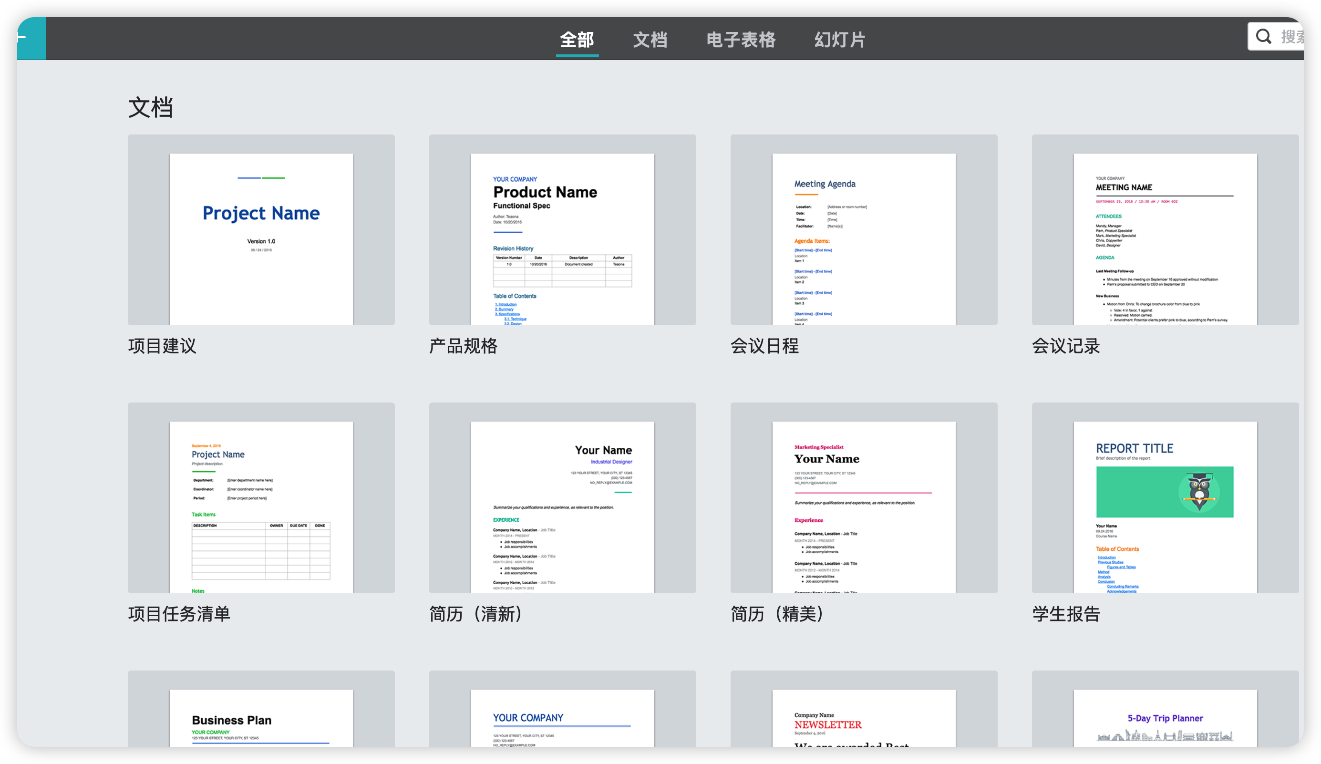
Task: Open the 学生报告 Report Title template
Action: click(x=1165, y=497)
